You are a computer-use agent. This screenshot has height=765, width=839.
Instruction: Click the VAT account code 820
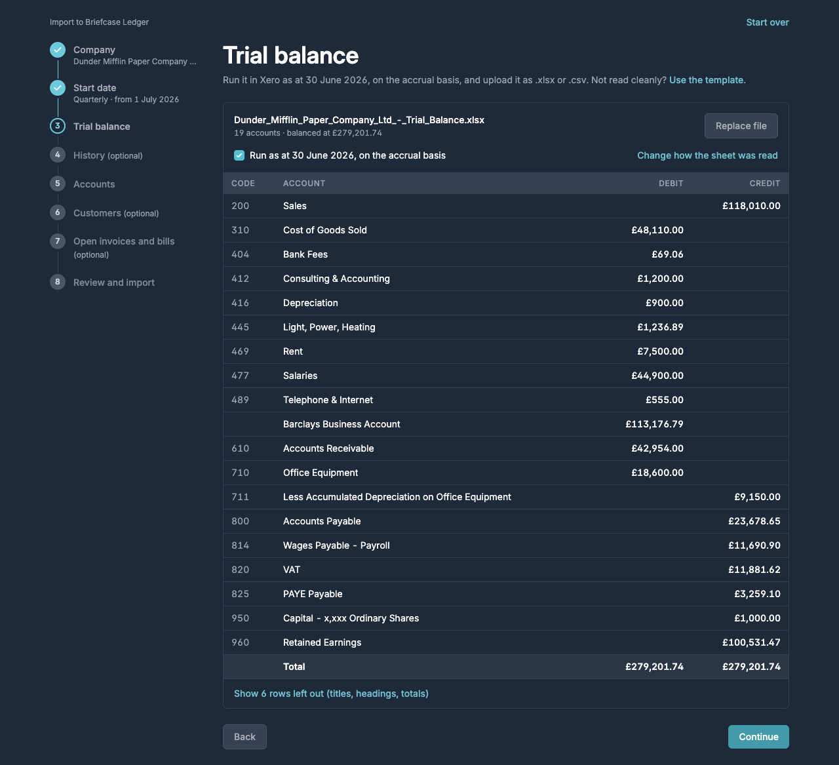240,570
